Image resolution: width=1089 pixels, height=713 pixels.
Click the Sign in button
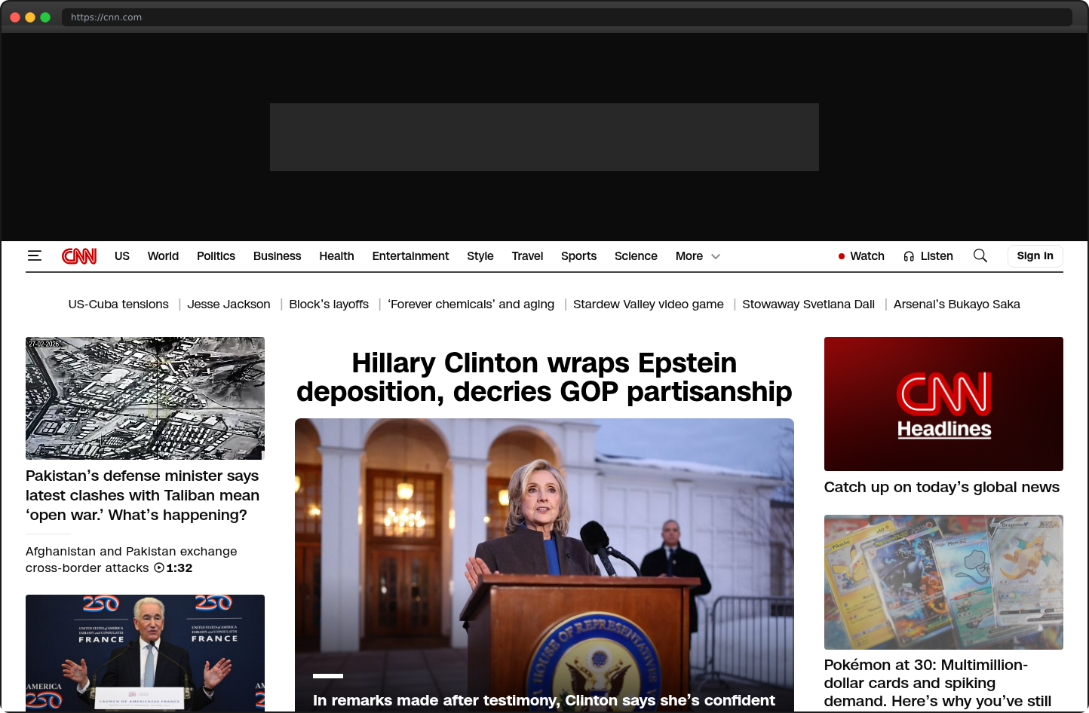1035,256
